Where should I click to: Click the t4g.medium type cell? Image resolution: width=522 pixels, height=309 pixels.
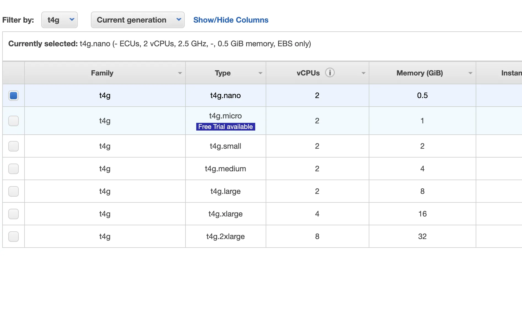click(225, 169)
